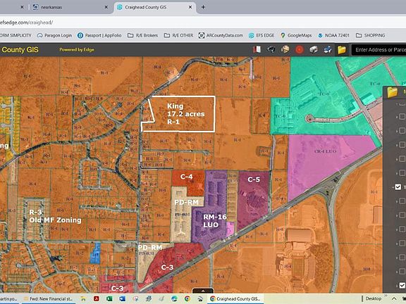Focus the Enter Address or Parcel search box

[379, 50]
